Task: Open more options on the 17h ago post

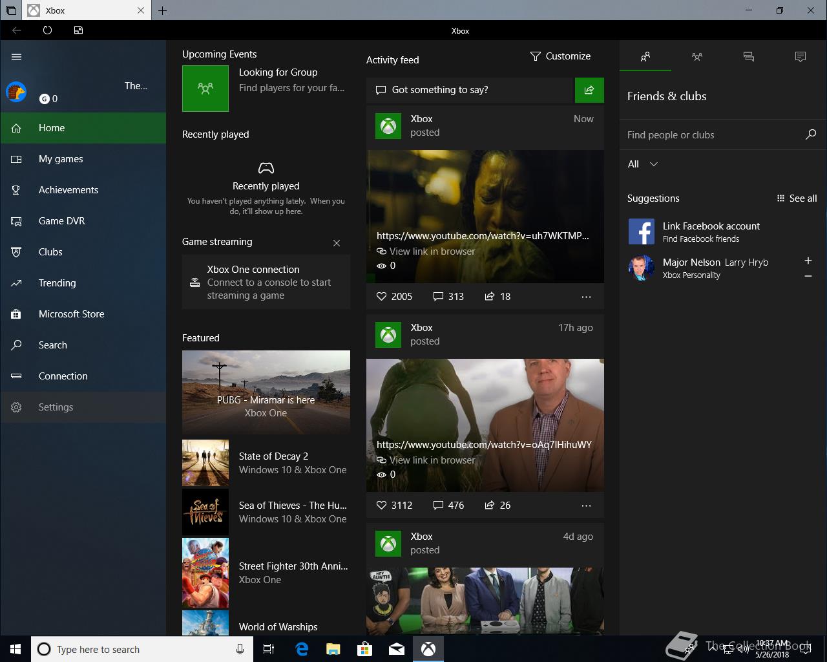Action: pos(586,506)
